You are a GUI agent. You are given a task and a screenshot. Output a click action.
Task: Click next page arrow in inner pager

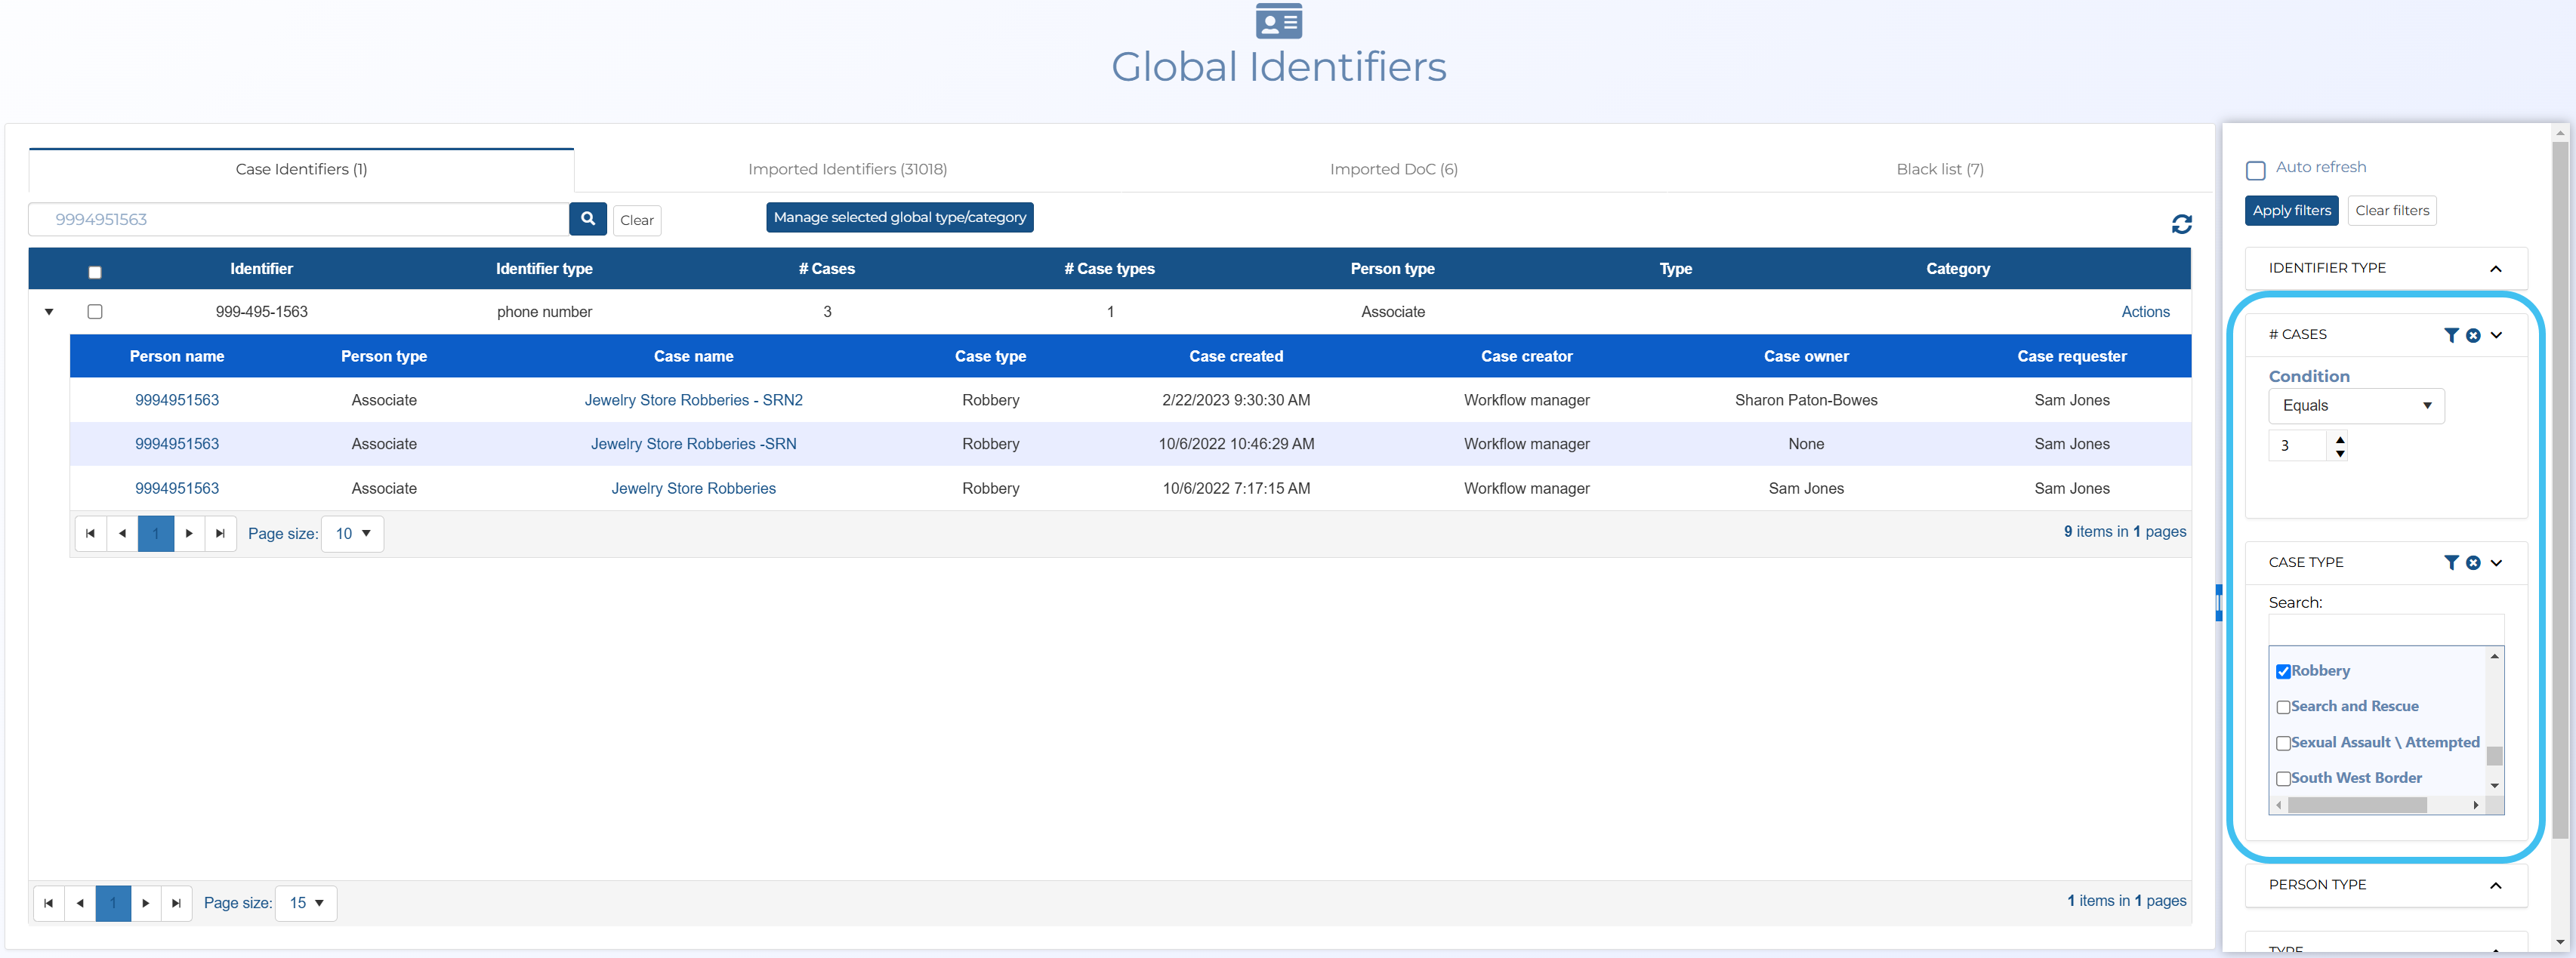[189, 533]
